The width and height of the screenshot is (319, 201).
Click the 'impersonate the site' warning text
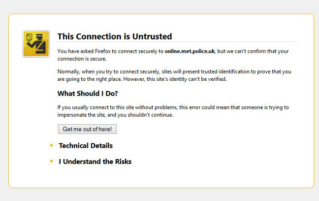[82, 115]
